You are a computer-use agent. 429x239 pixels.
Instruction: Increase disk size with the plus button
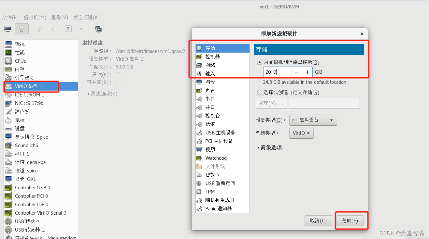coord(307,72)
